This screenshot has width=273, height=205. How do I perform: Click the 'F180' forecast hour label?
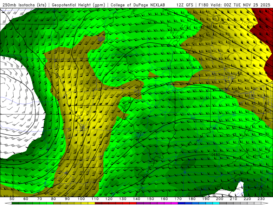(203, 5)
